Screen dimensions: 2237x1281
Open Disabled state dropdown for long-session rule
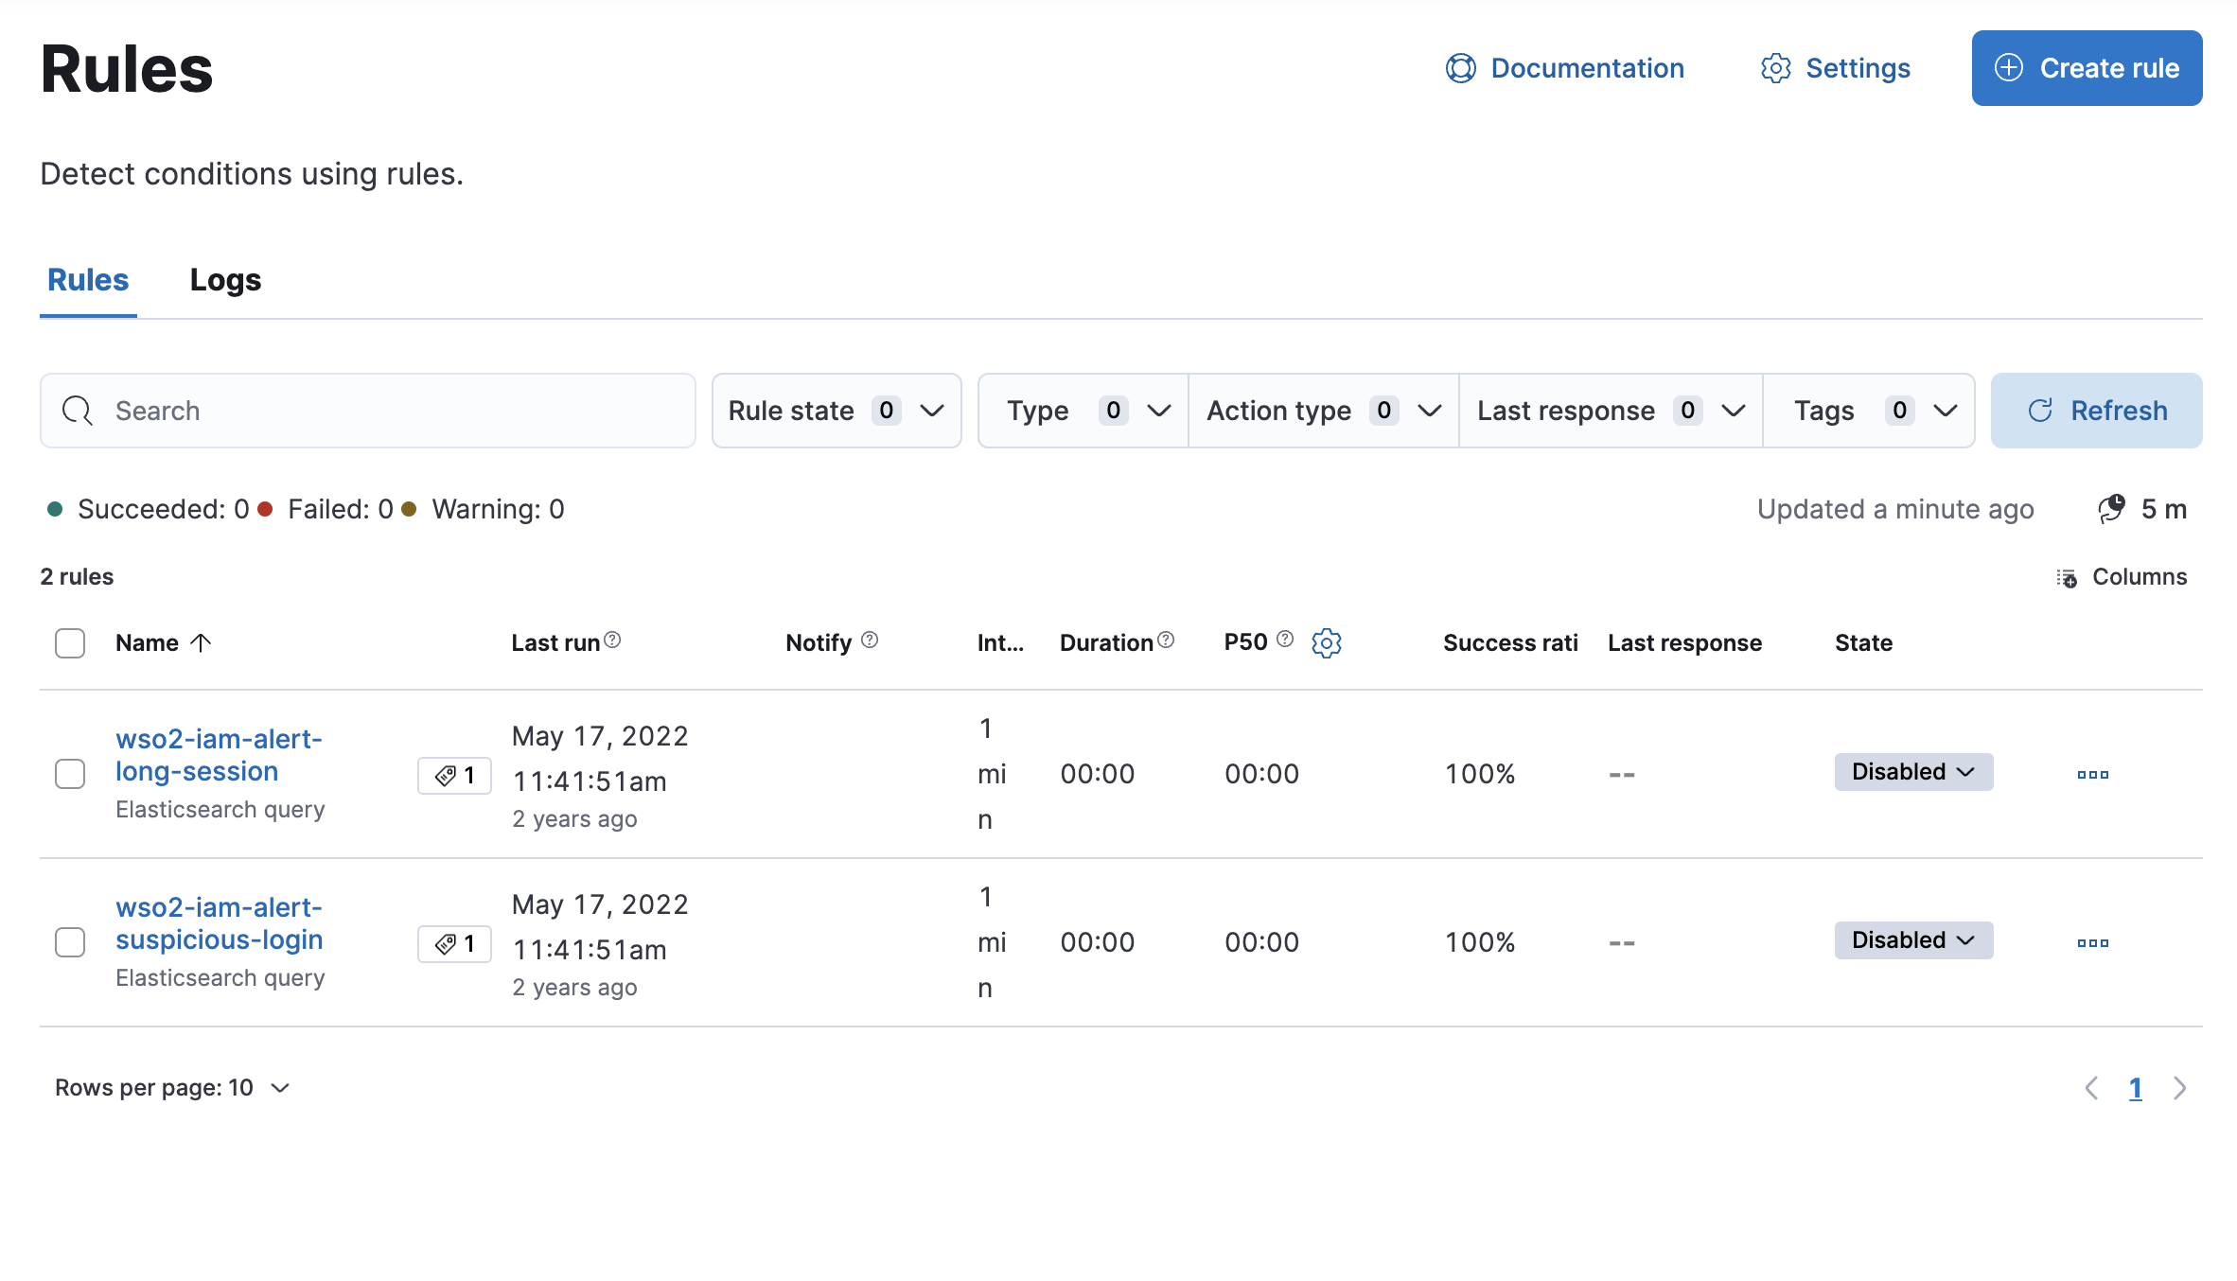coord(1913,772)
